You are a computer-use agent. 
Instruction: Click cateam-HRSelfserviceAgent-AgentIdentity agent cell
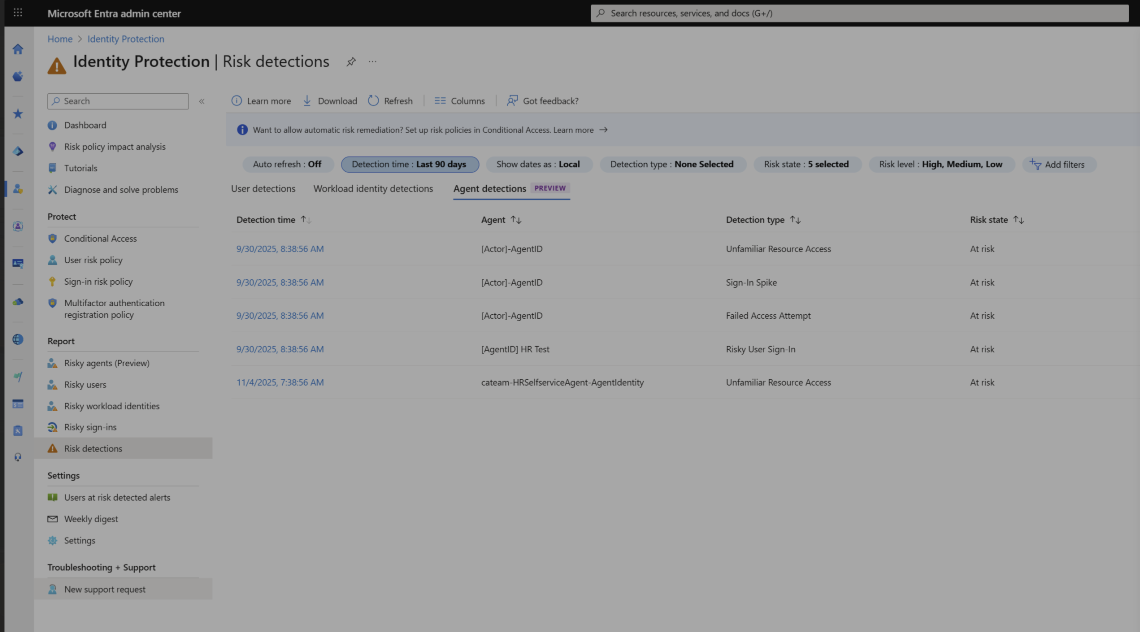562,382
